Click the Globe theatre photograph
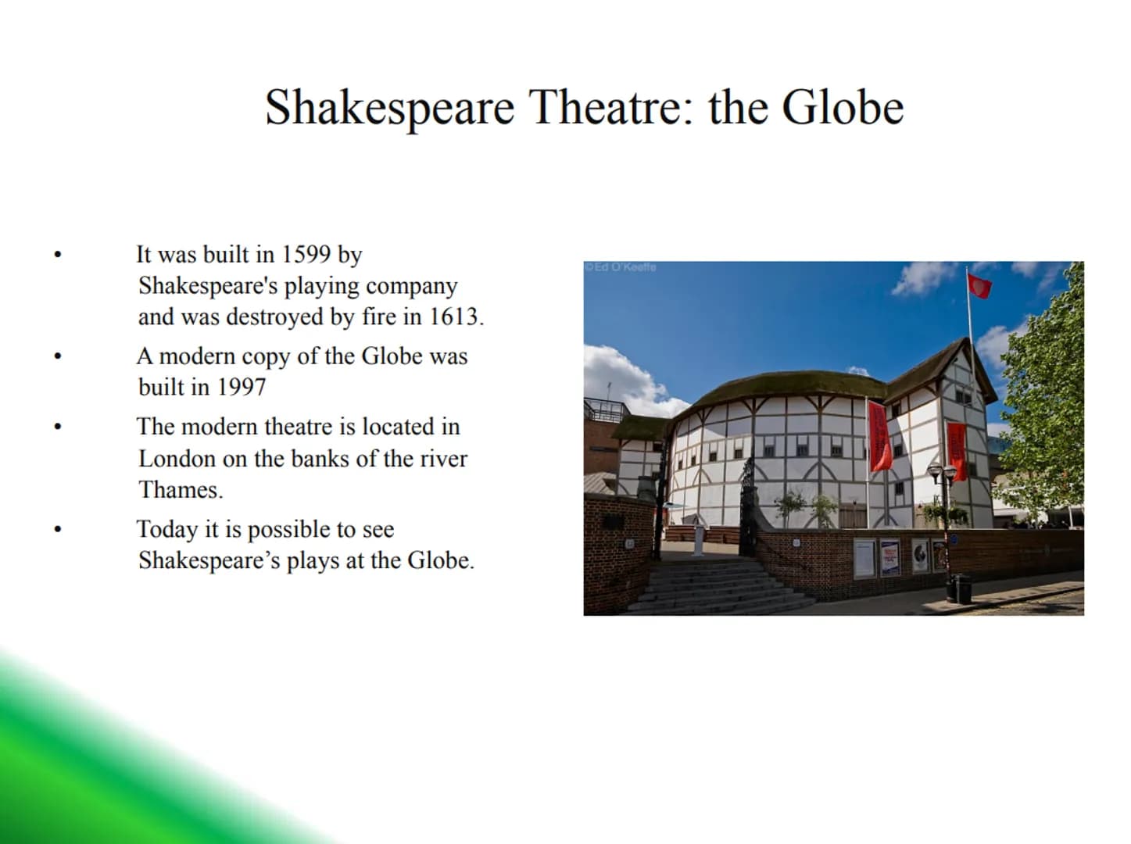The image size is (1131, 844). [x=833, y=438]
